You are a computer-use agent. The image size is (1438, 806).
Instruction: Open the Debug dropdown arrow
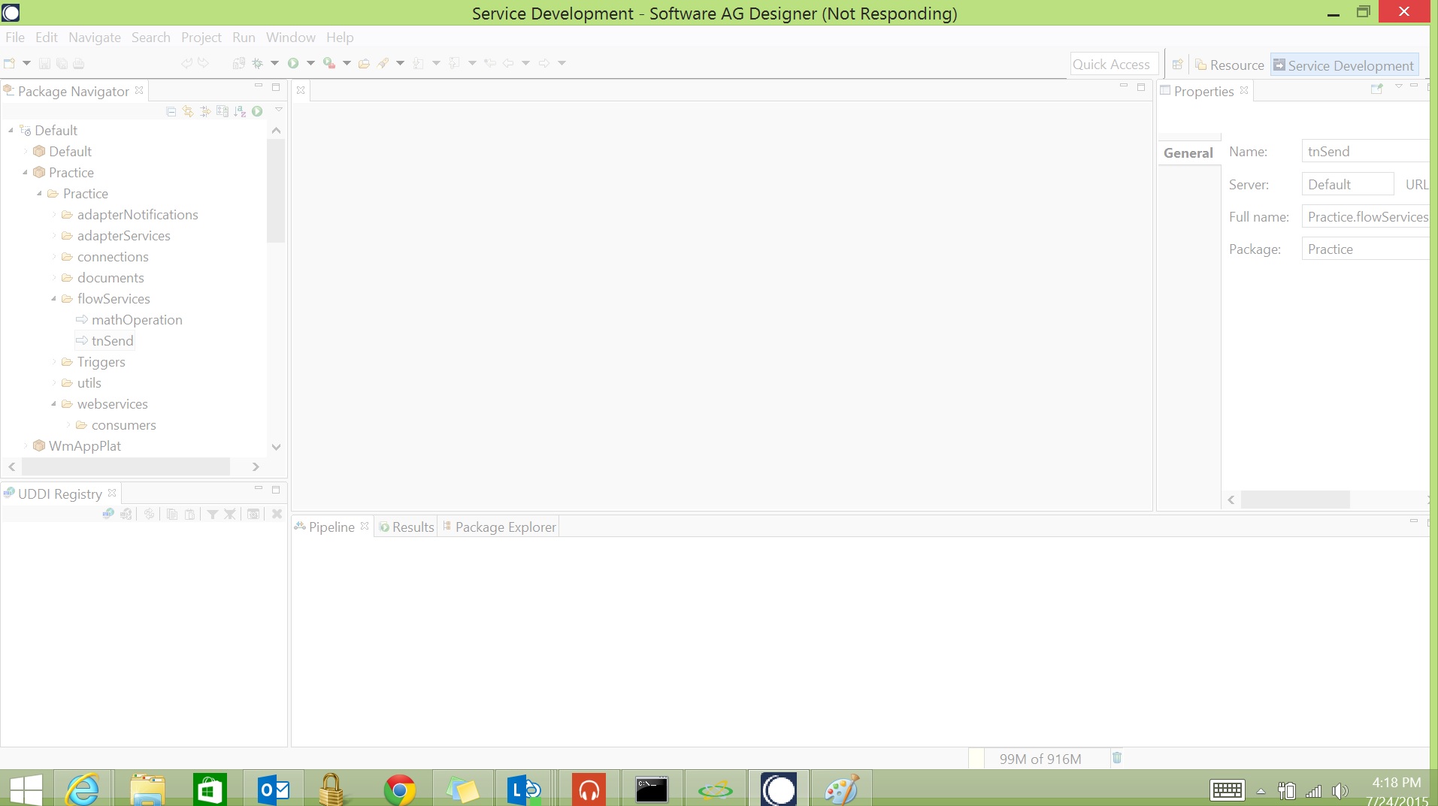[x=274, y=63]
